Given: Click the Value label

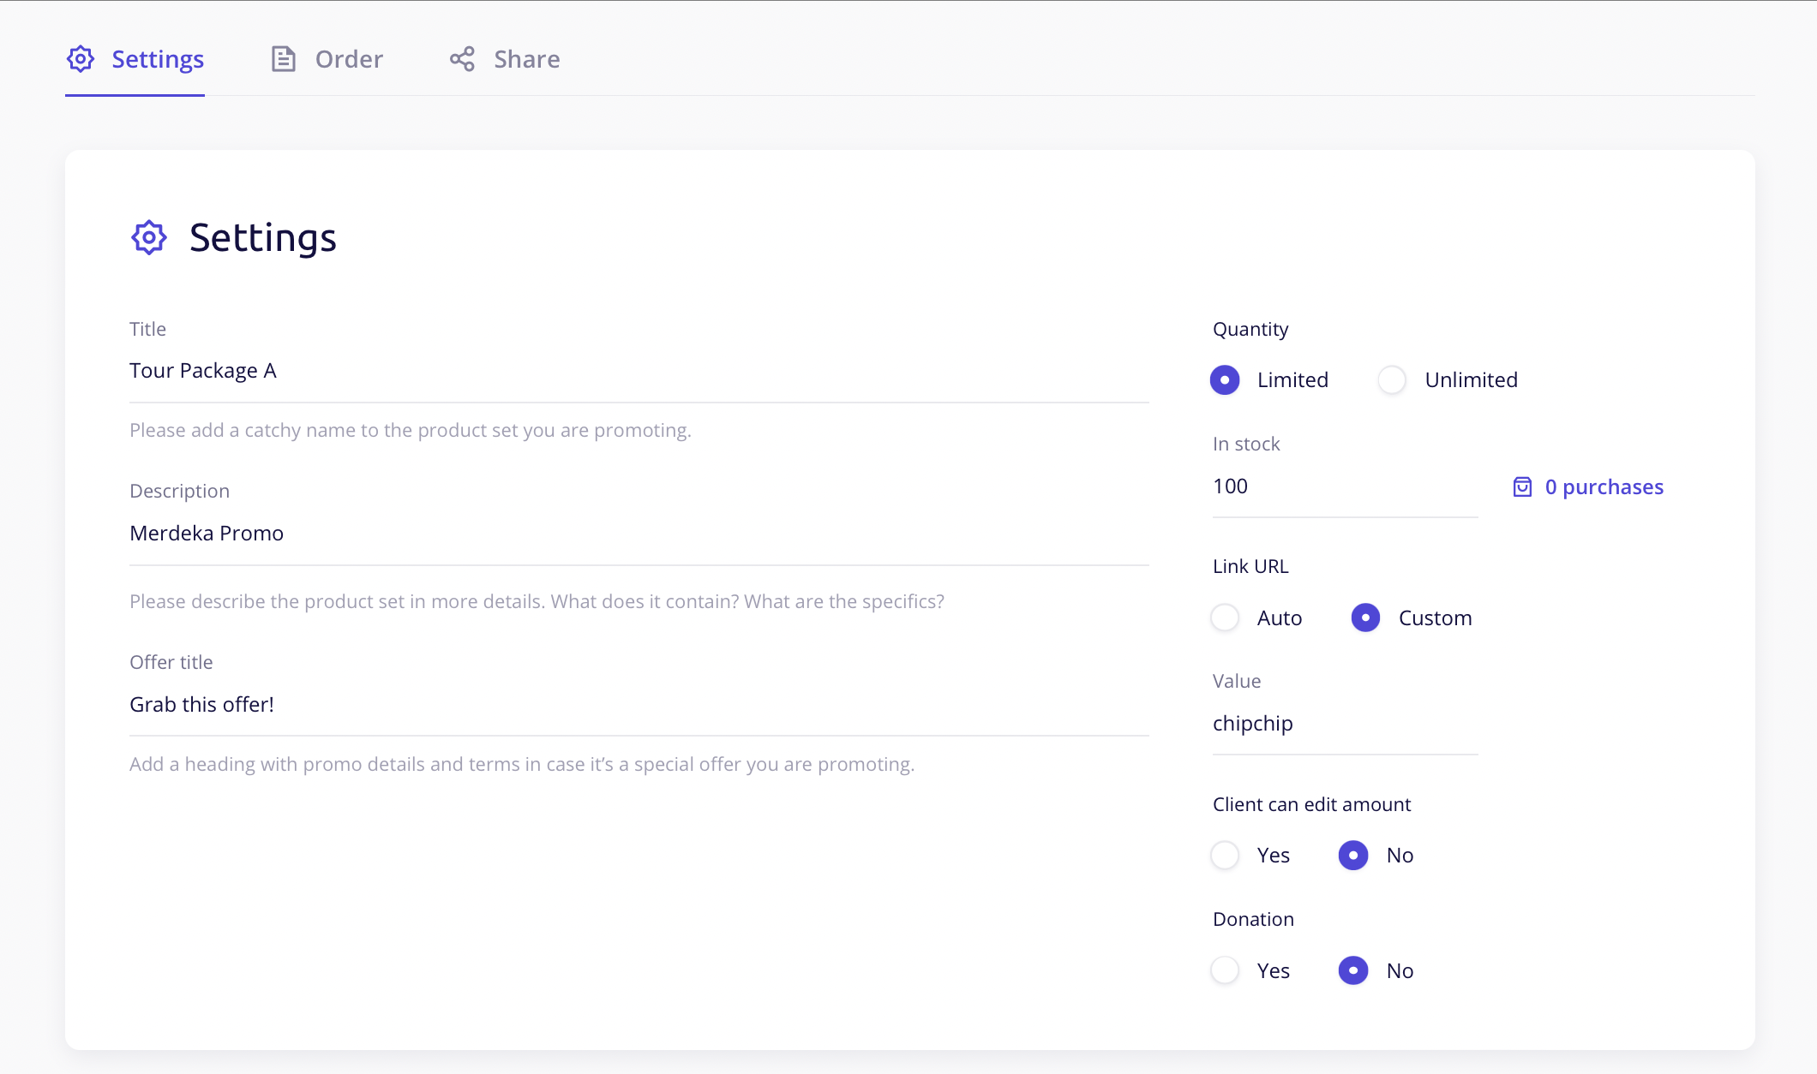Looking at the screenshot, I should [1237, 681].
